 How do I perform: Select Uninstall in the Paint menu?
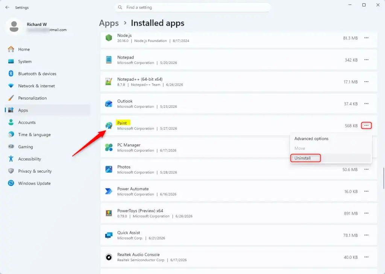tap(331, 158)
